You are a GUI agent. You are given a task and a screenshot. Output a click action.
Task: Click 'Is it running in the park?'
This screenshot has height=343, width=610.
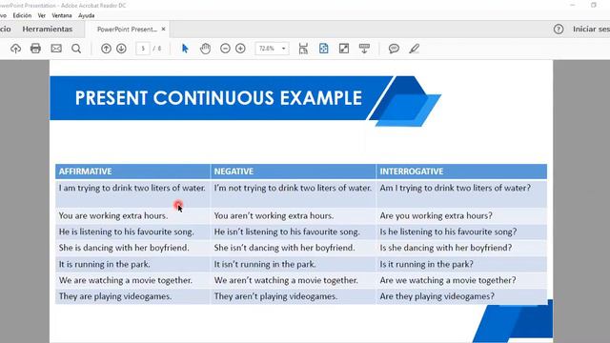427,265
